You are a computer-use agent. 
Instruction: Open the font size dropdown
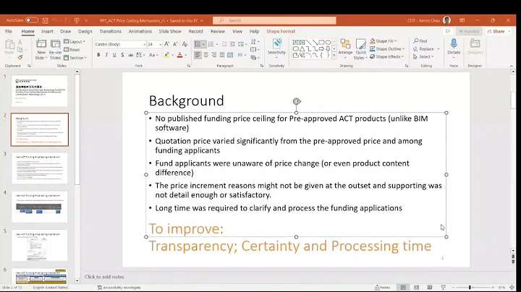pos(160,45)
